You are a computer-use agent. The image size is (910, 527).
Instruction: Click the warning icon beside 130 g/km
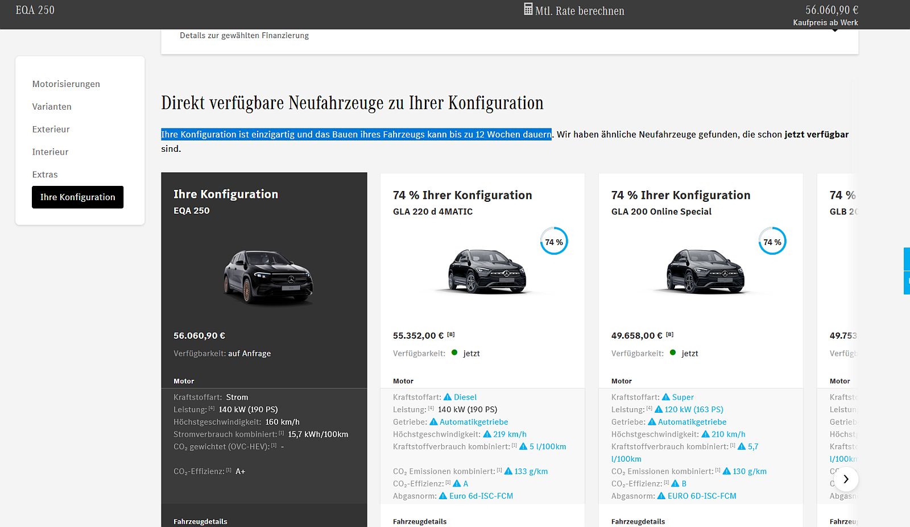click(727, 471)
